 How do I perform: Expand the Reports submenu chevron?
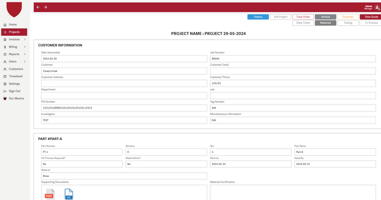point(25,54)
